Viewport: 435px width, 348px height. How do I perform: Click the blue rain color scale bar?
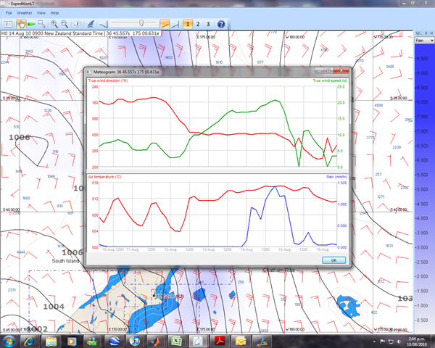coord(424,188)
